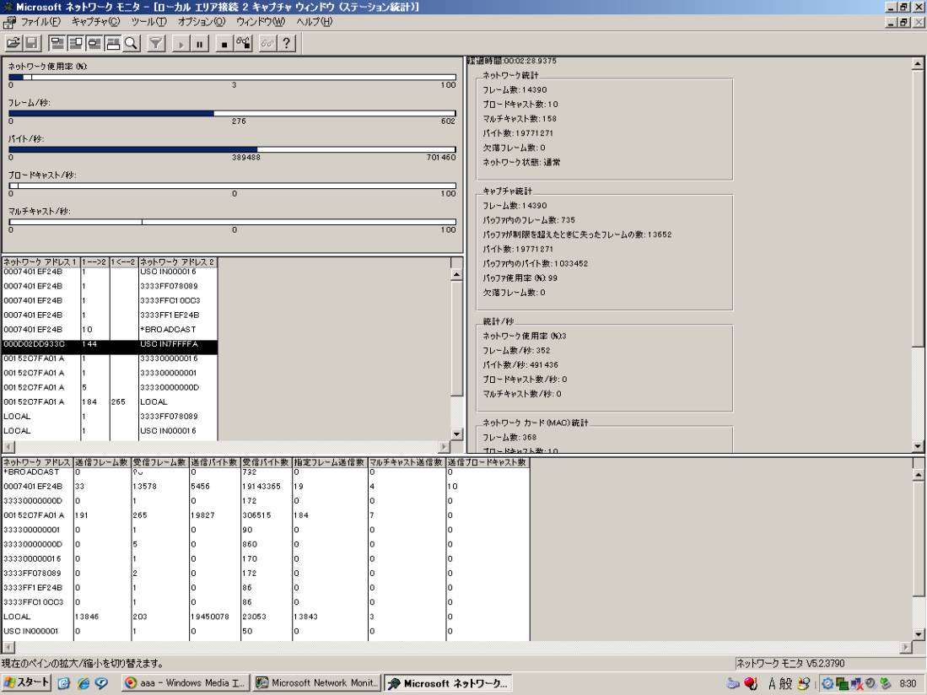Click the Microsoft ネットワーク.. taskbar button
Screen dimensions: 927x695
pyautogui.click(x=448, y=683)
